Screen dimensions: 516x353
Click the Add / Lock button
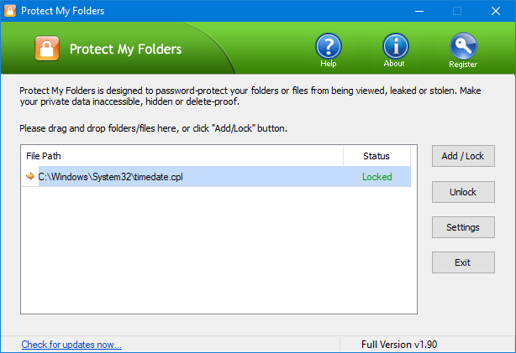click(463, 156)
